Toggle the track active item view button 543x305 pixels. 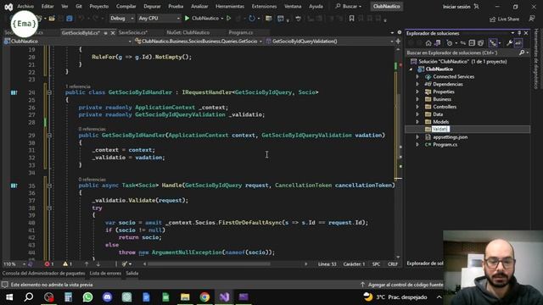coord(493,43)
